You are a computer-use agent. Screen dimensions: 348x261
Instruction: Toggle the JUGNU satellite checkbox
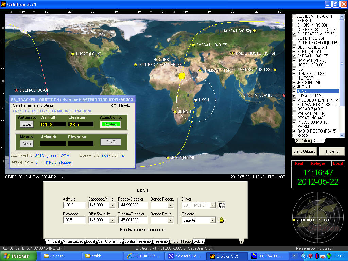294,87
